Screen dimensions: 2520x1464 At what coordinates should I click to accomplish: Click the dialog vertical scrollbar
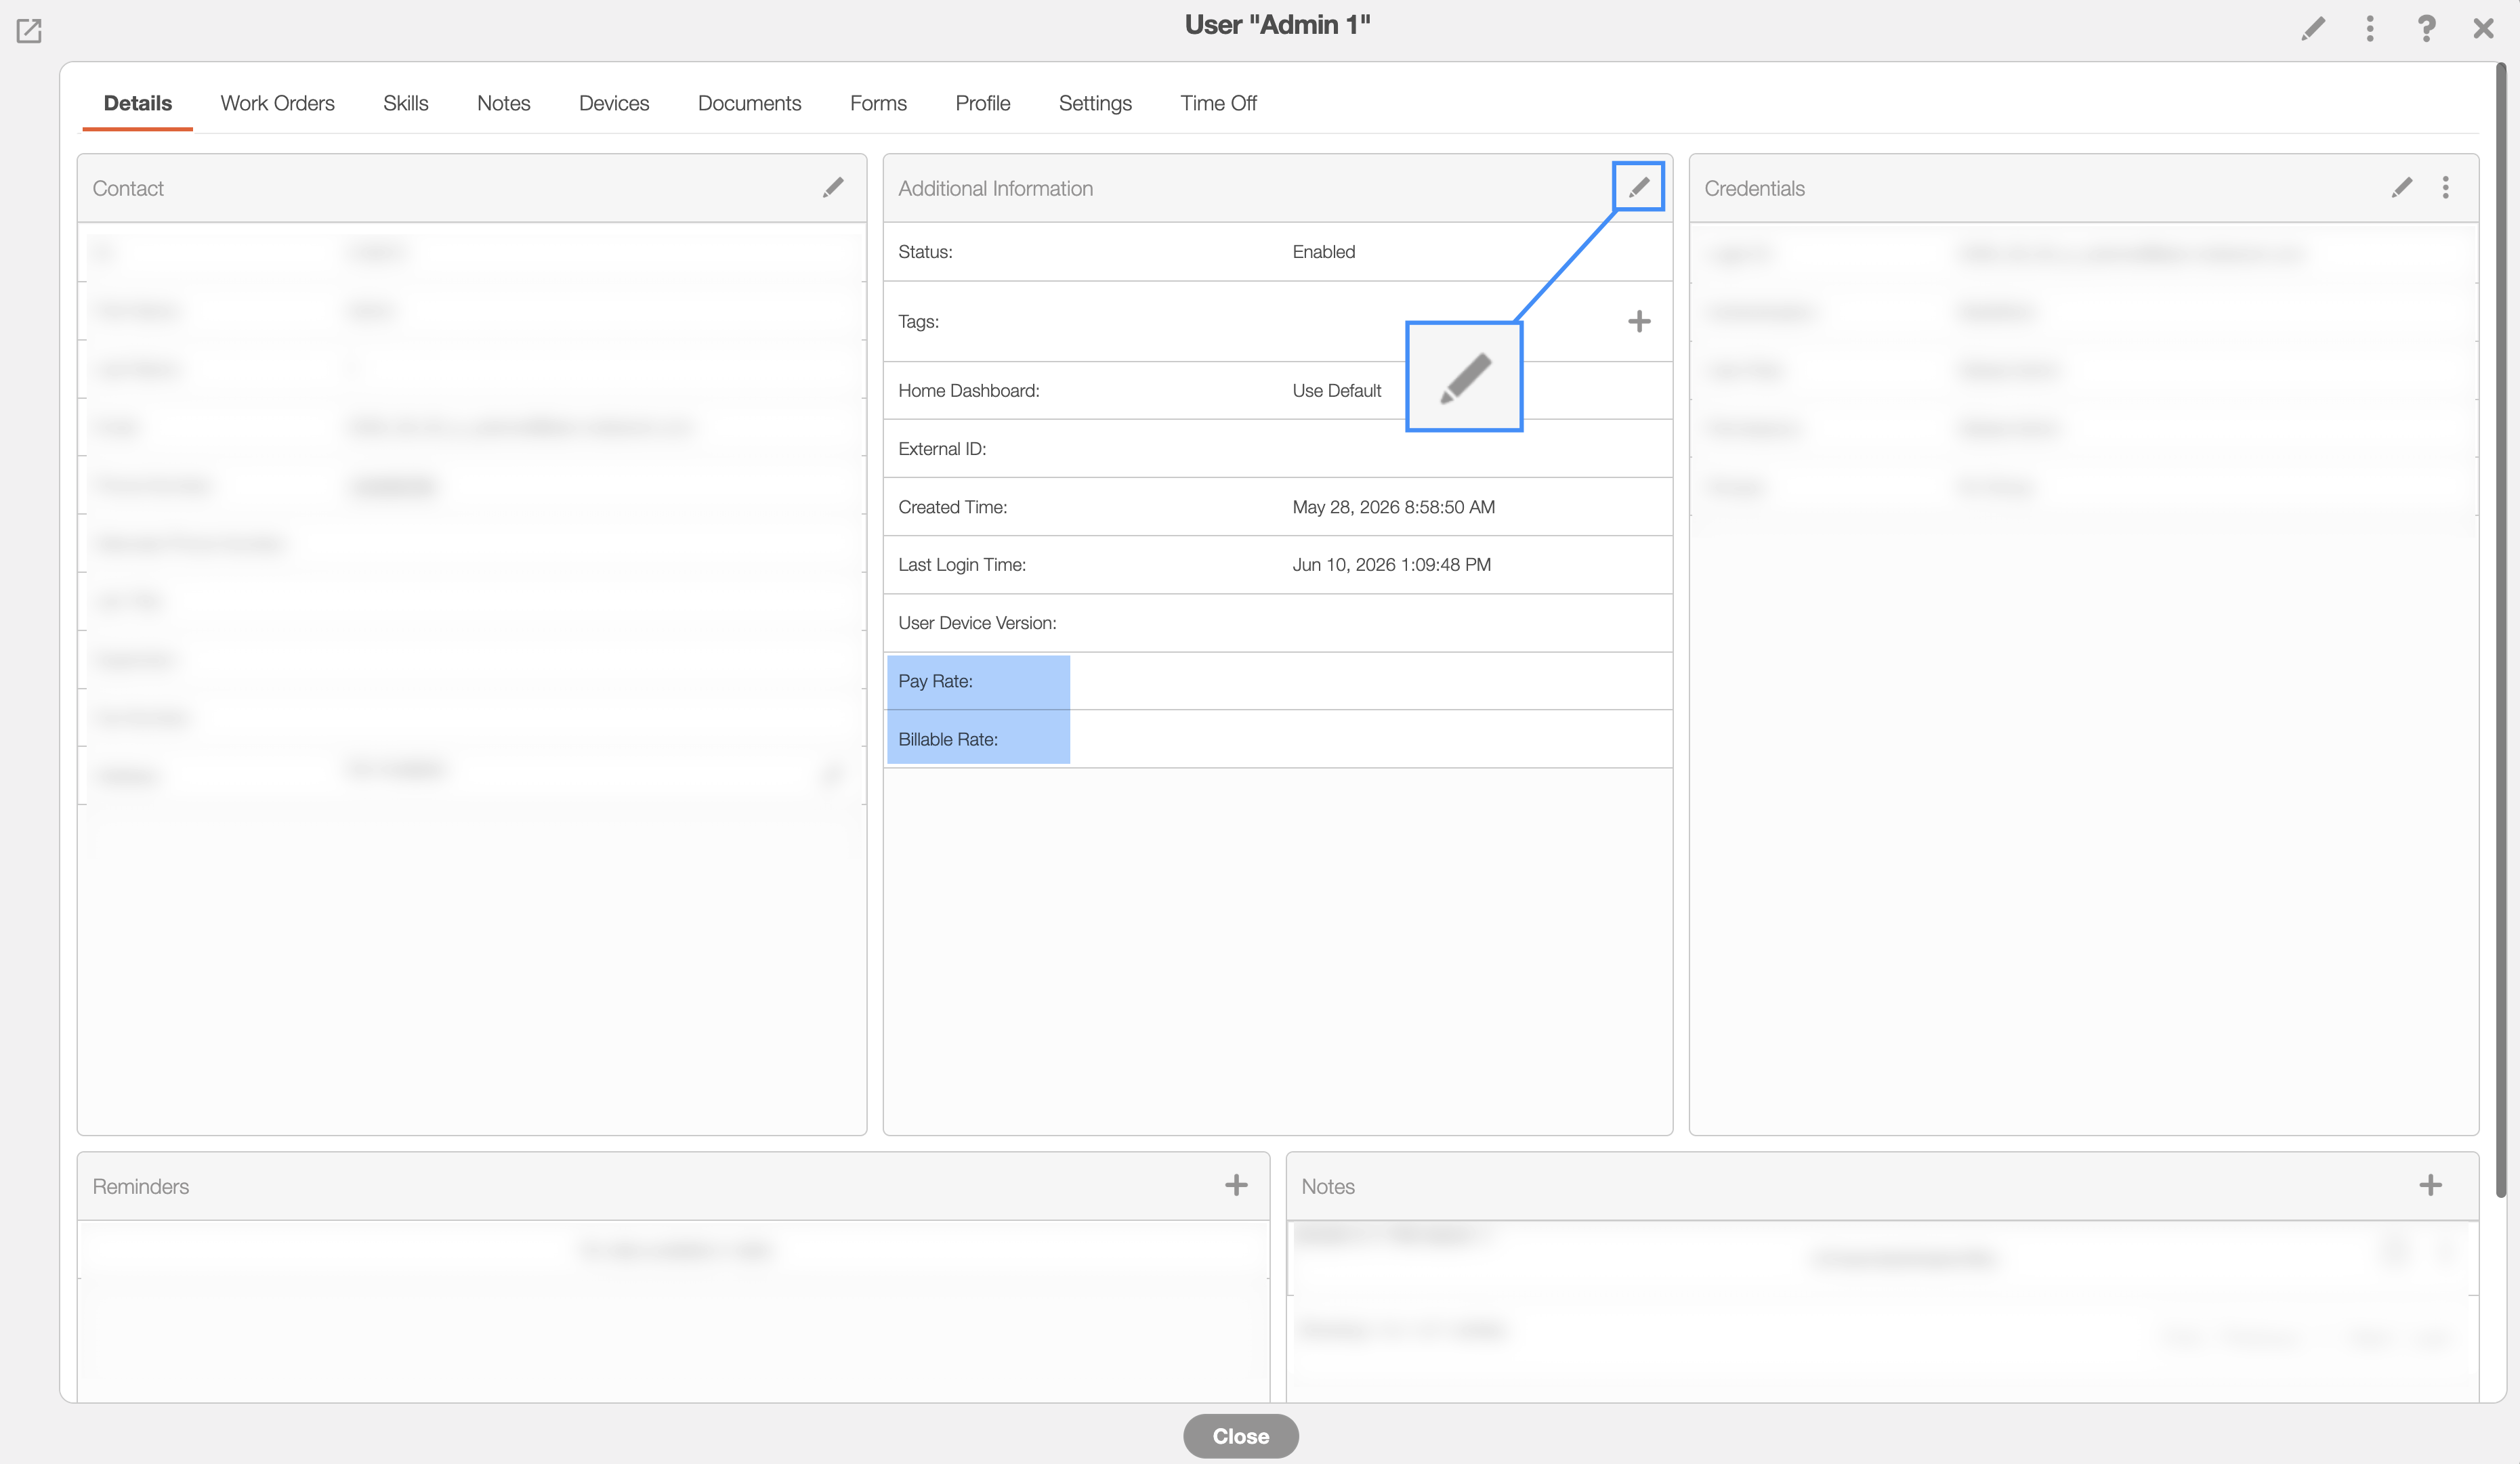pyautogui.click(x=2501, y=630)
